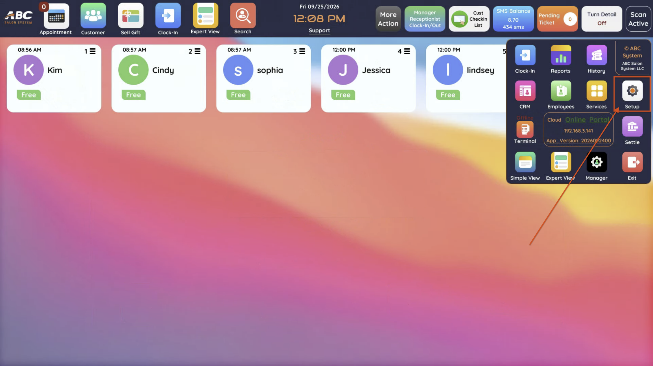The width and height of the screenshot is (653, 366).
Task: Click Jessica's Free status badge
Action: [343, 95]
